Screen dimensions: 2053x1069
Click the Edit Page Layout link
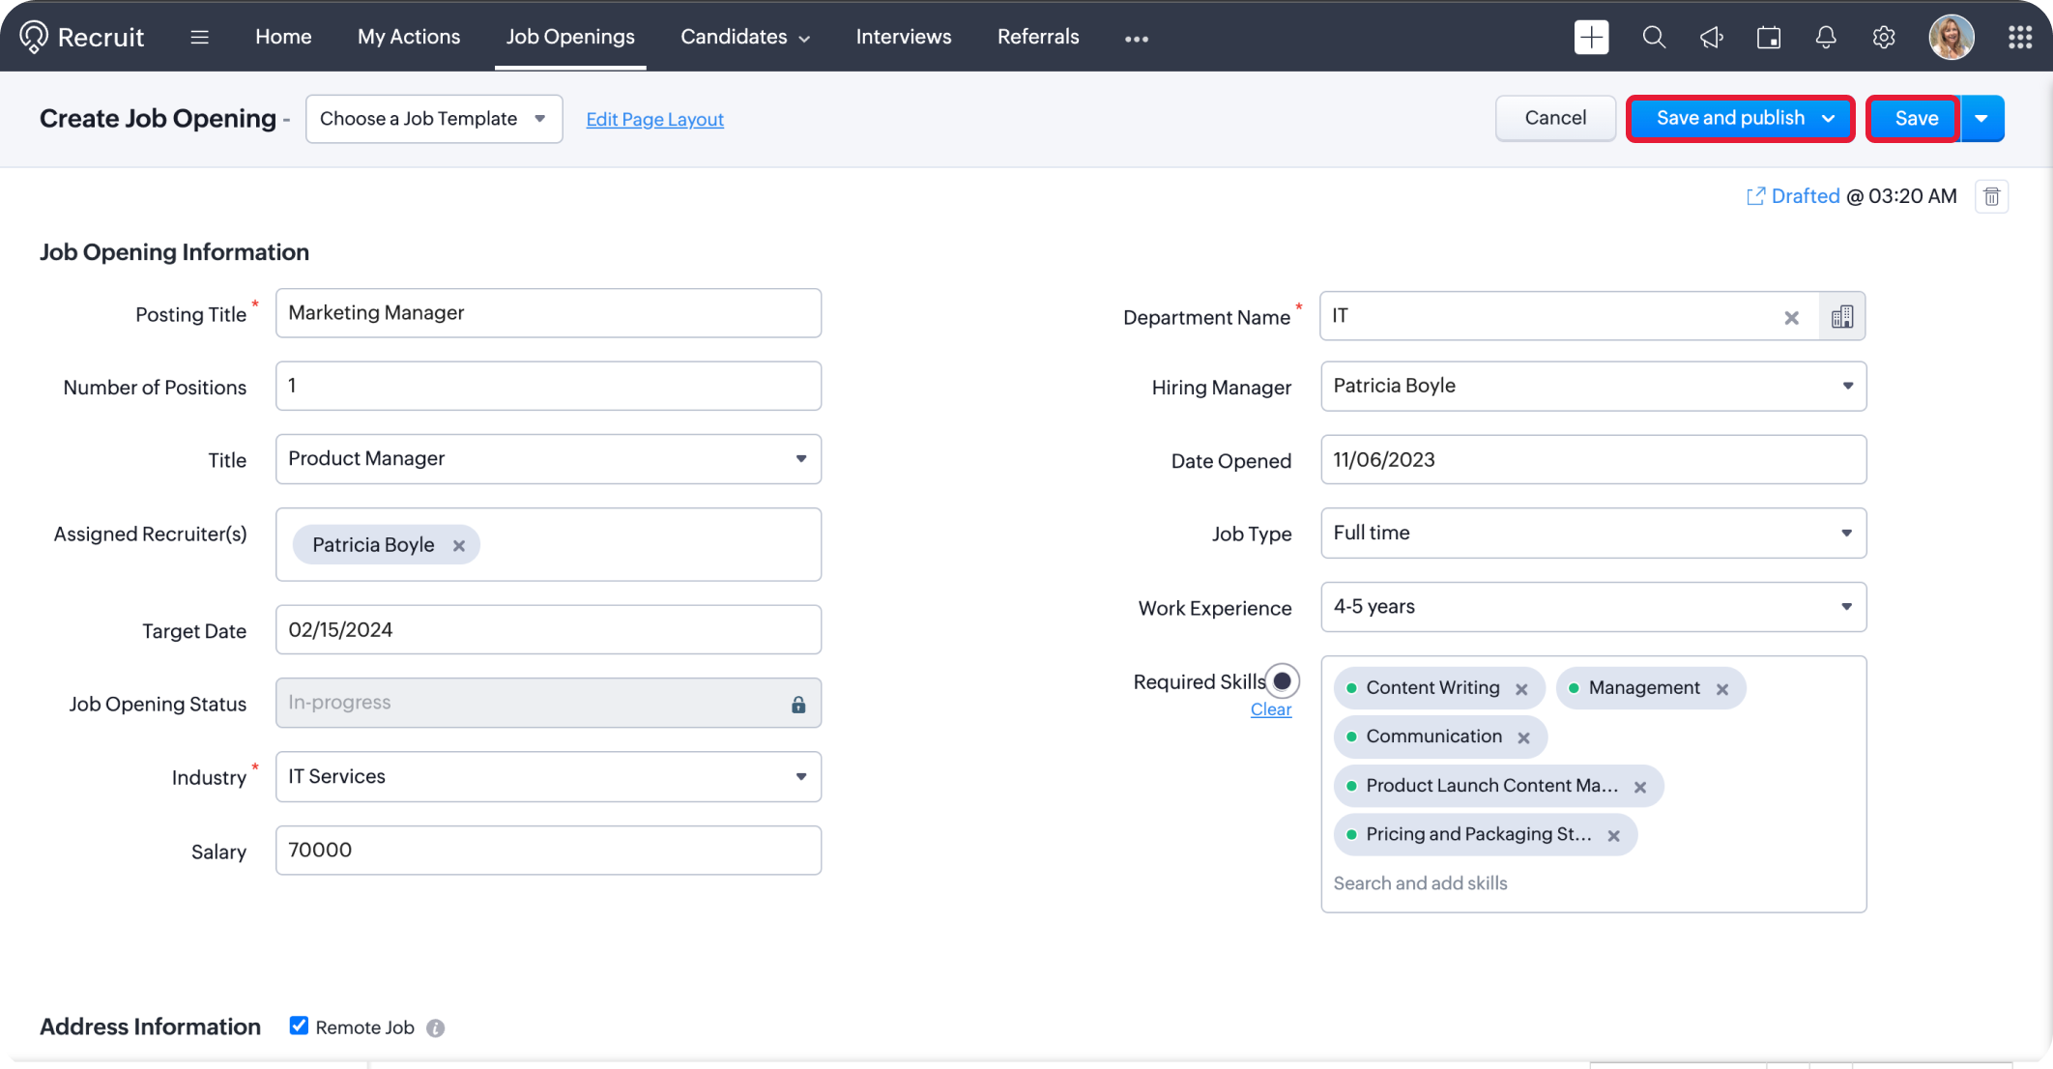click(x=654, y=119)
